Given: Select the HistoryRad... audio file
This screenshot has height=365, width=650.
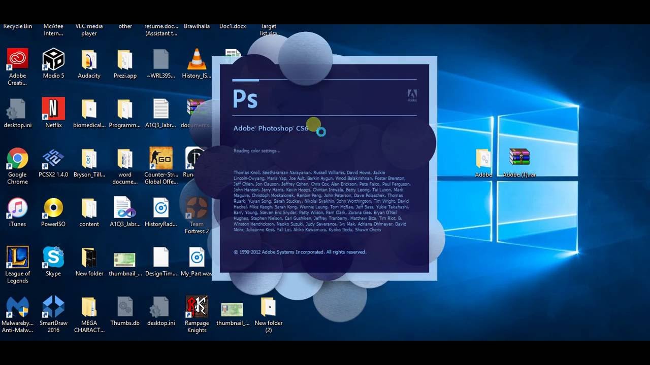Looking at the screenshot, I should pyautogui.click(x=161, y=208).
